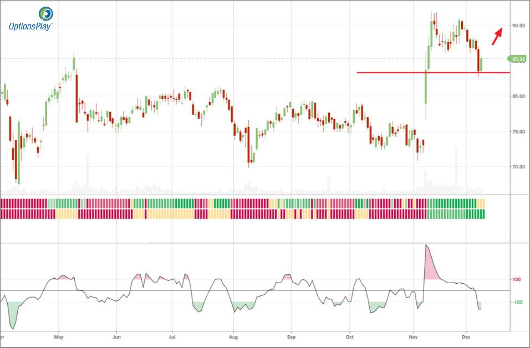This screenshot has width=530, height=348.
Task: Click the 80.00 price axis label
Action: point(519,96)
